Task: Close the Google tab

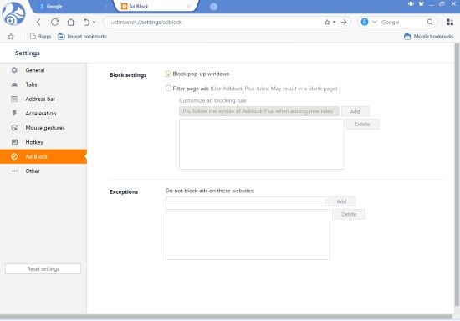Action: pos(106,7)
